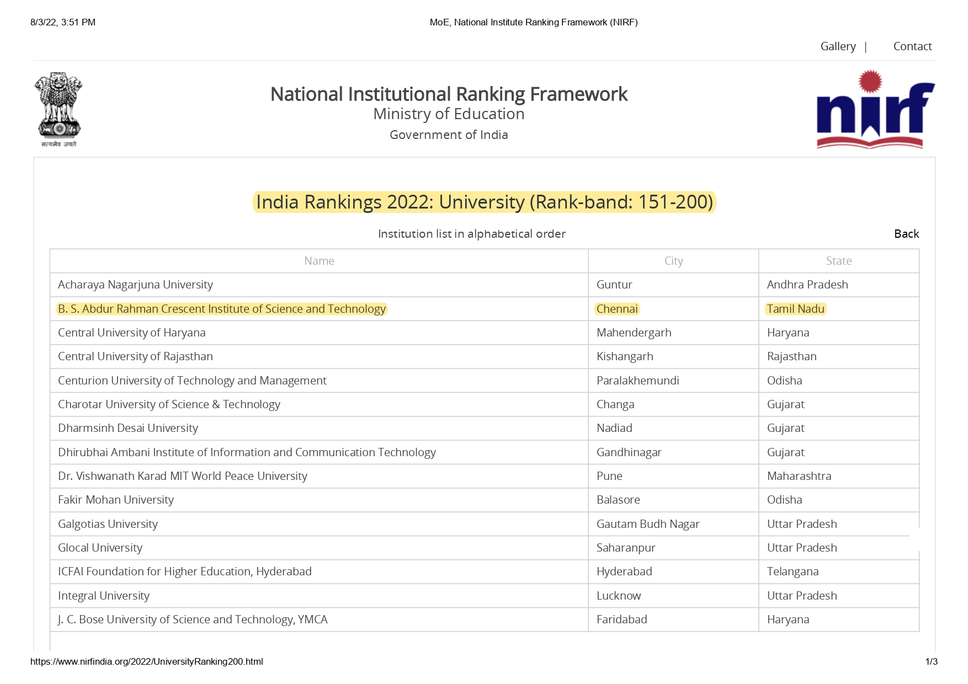968x684 pixels.
Task: Open the Contact menu link
Action: (912, 46)
